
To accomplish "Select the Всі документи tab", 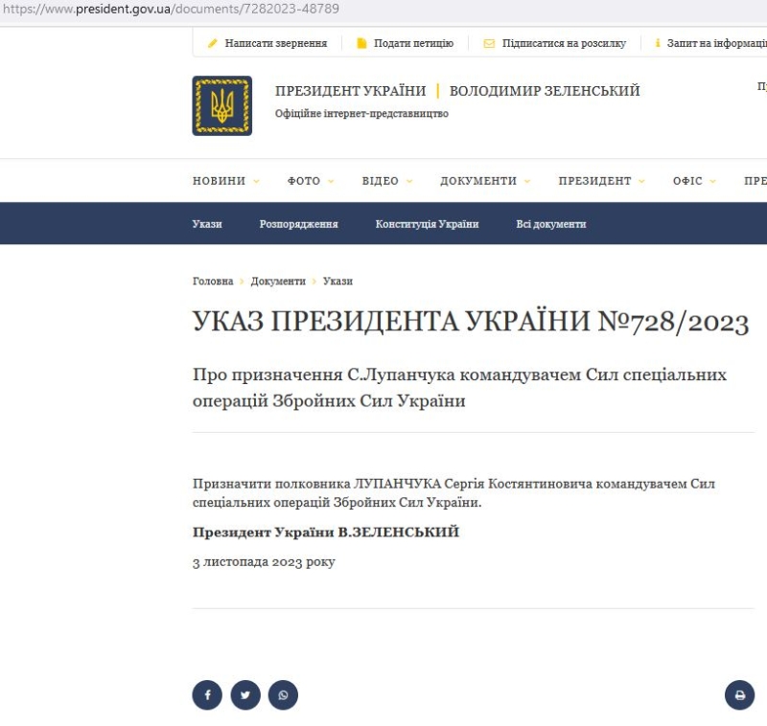I will (550, 224).
